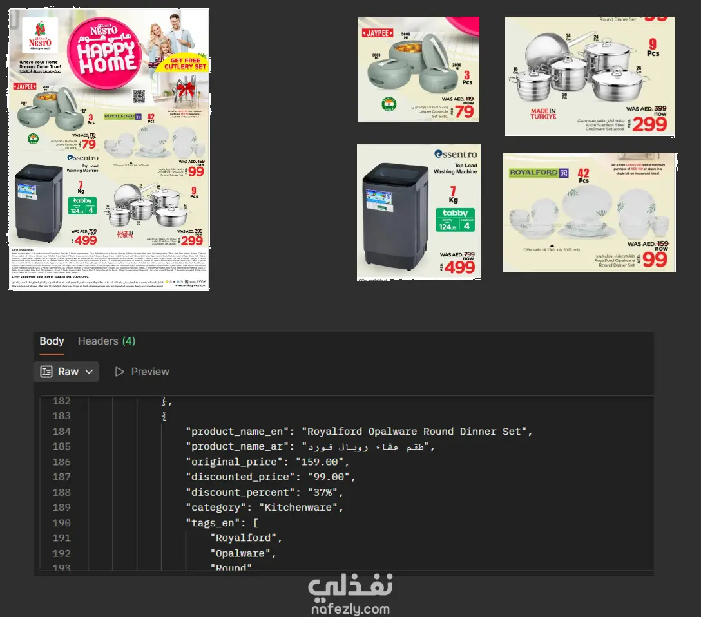Click the product_name_ar line in JSON
The image size is (701, 617).
coord(310,447)
